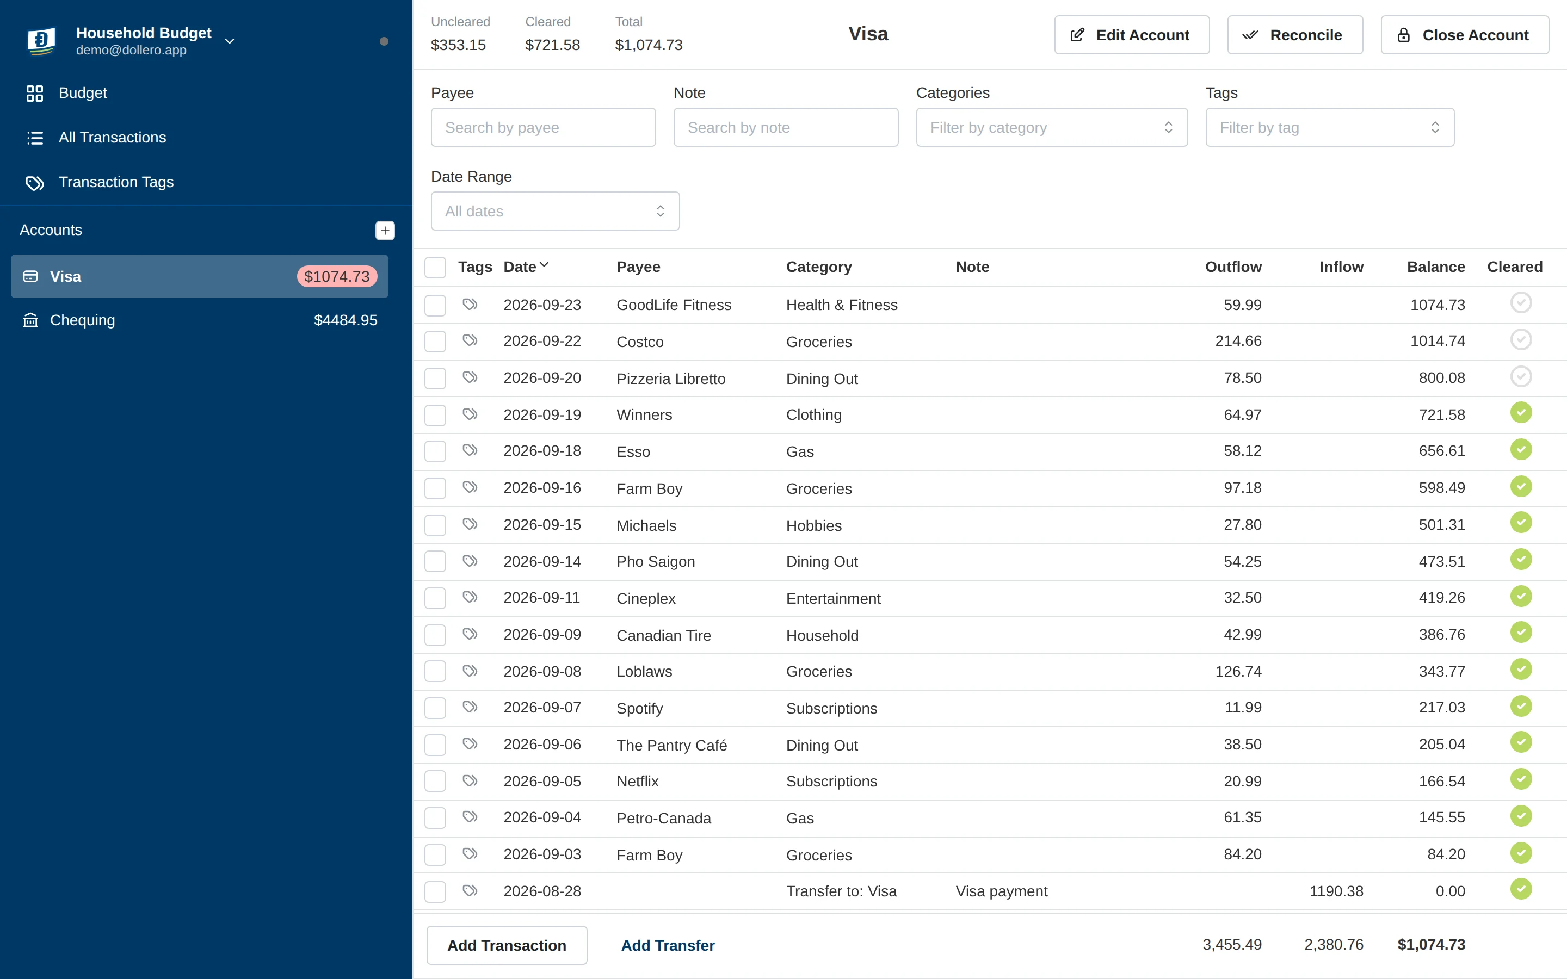Check the select-all transactions checkbox
This screenshot has height=979, width=1567.
click(435, 268)
